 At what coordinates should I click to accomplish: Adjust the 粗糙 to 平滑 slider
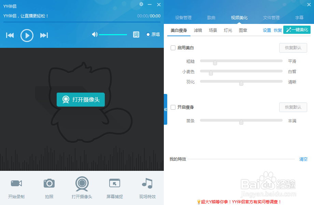(241, 61)
